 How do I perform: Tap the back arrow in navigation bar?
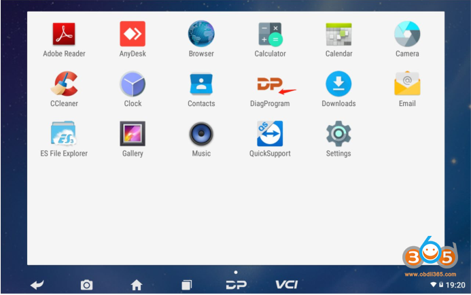(x=37, y=285)
